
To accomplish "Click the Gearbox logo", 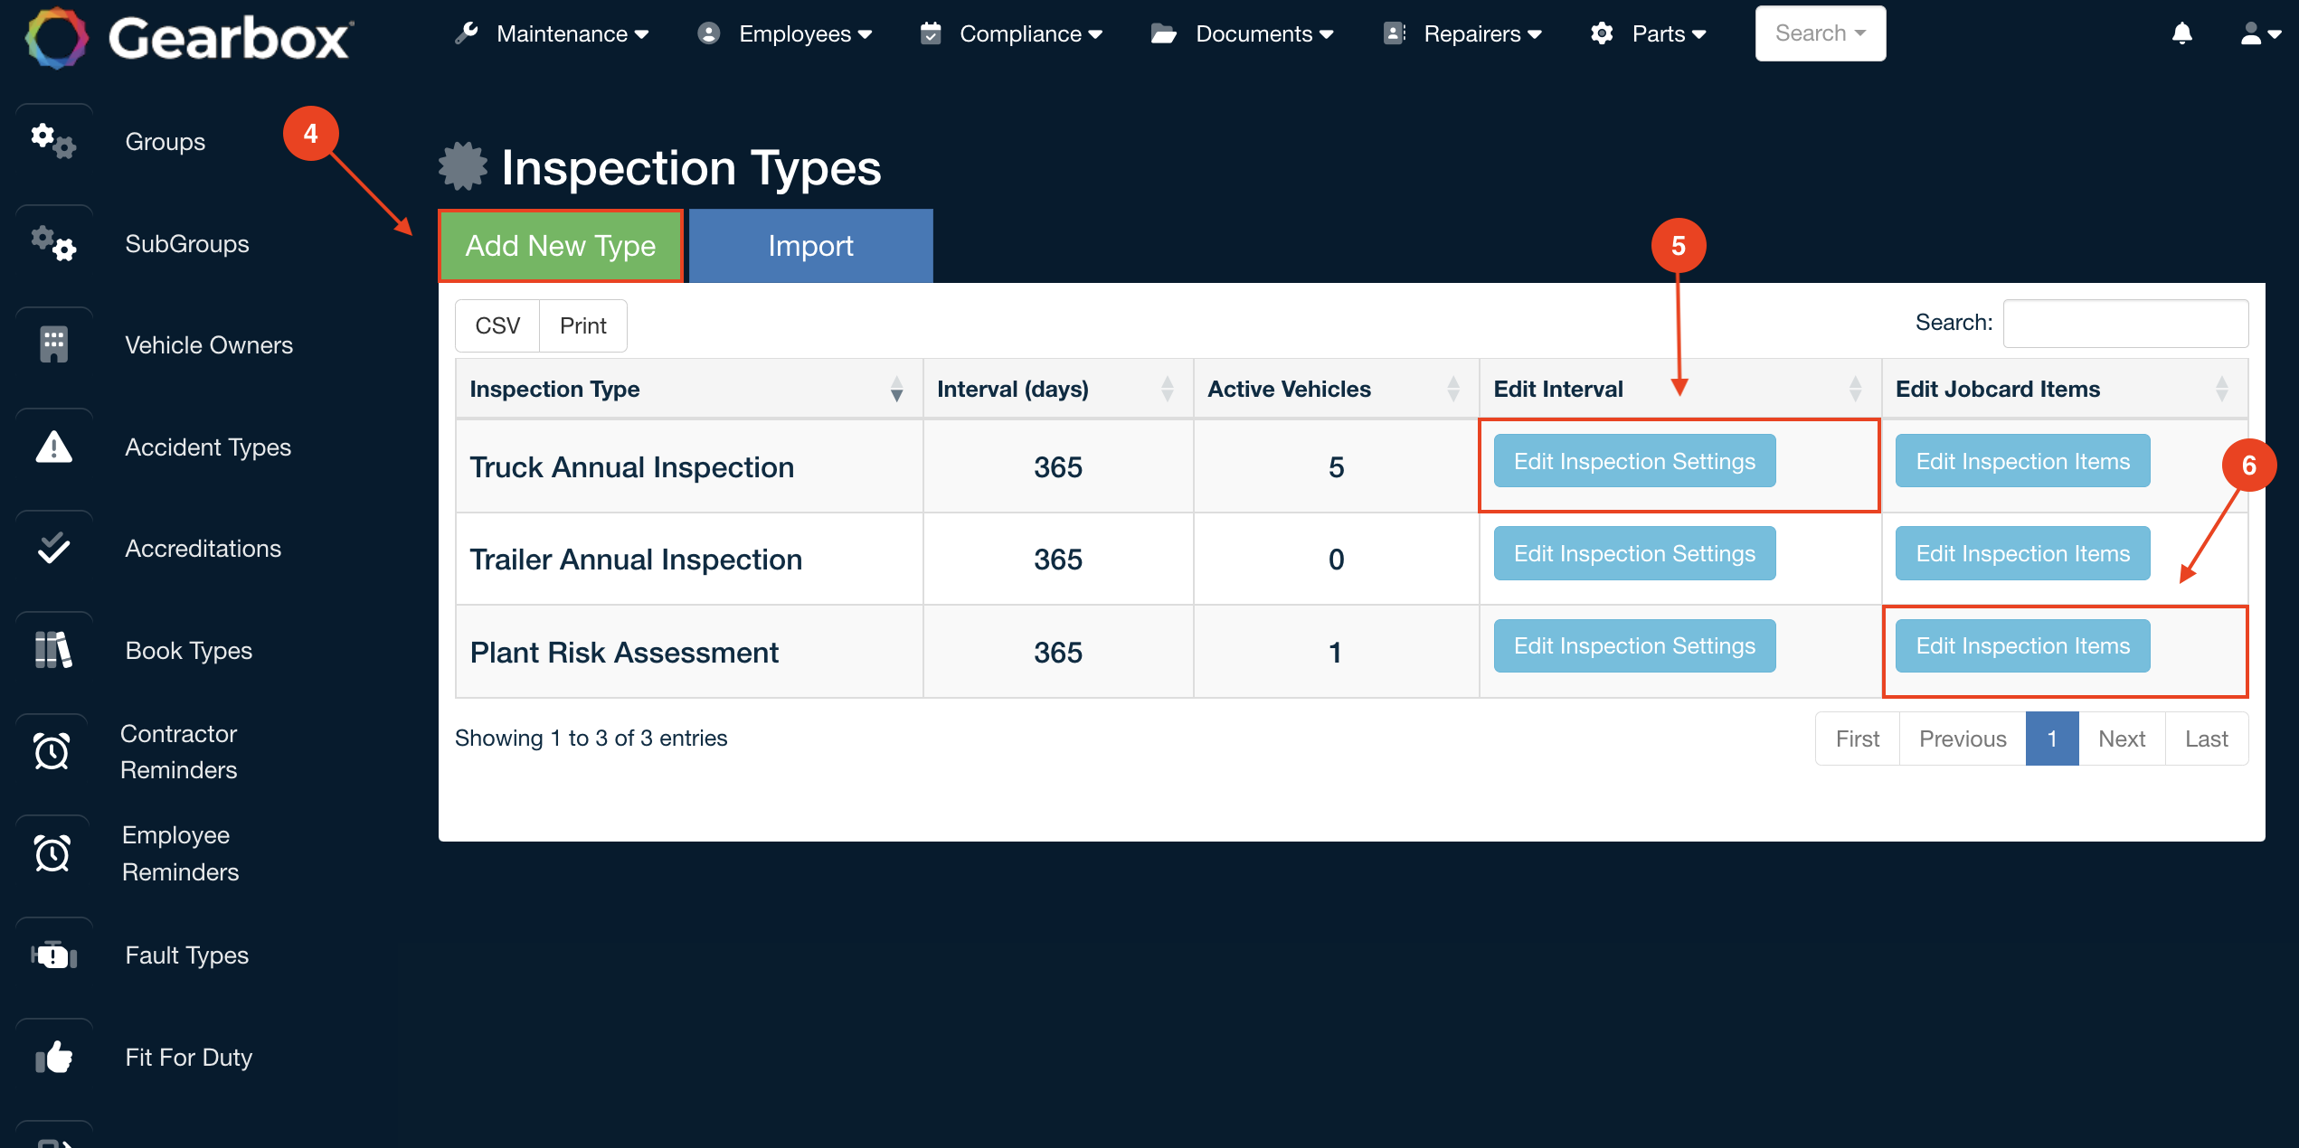I will pyautogui.click(x=181, y=36).
